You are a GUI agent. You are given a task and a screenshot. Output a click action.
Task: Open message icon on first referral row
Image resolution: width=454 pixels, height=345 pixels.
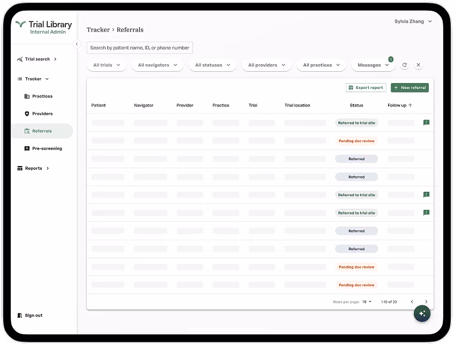click(426, 123)
